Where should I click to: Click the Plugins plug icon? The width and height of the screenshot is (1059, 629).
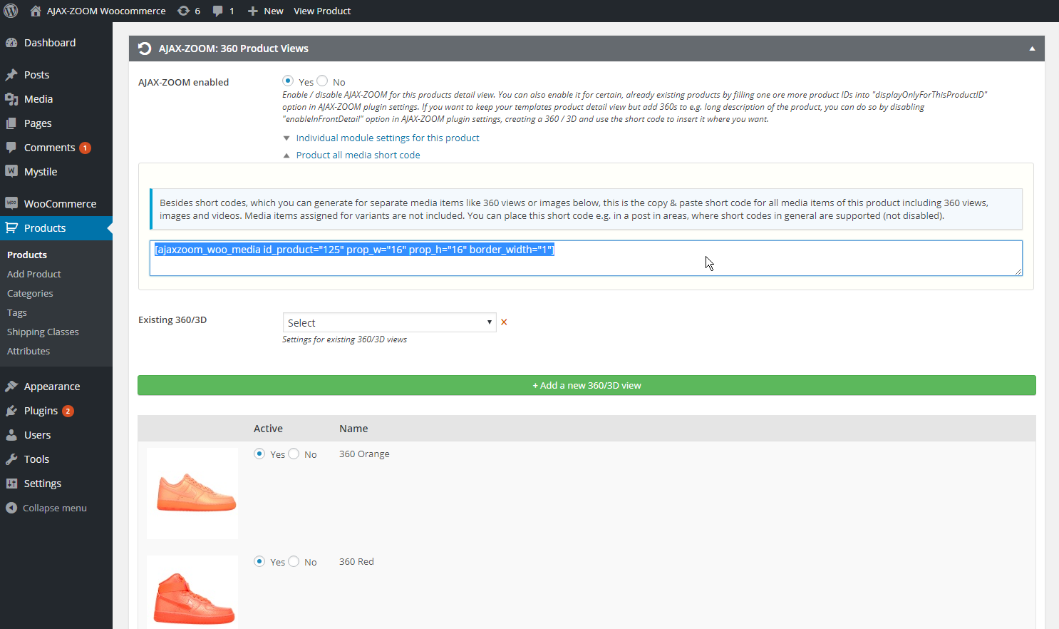coord(11,411)
